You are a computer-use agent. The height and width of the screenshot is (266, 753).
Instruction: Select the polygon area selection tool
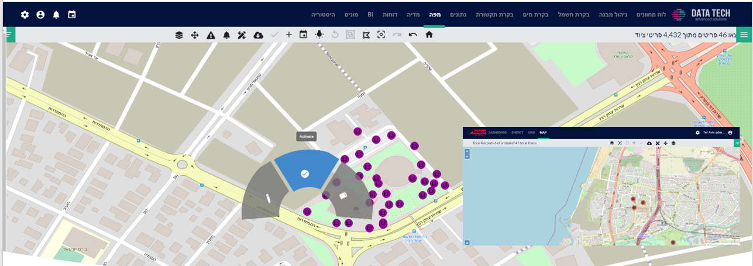(366, 35)
